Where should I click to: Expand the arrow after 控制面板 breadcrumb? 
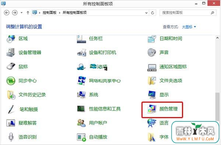(60, 13)
